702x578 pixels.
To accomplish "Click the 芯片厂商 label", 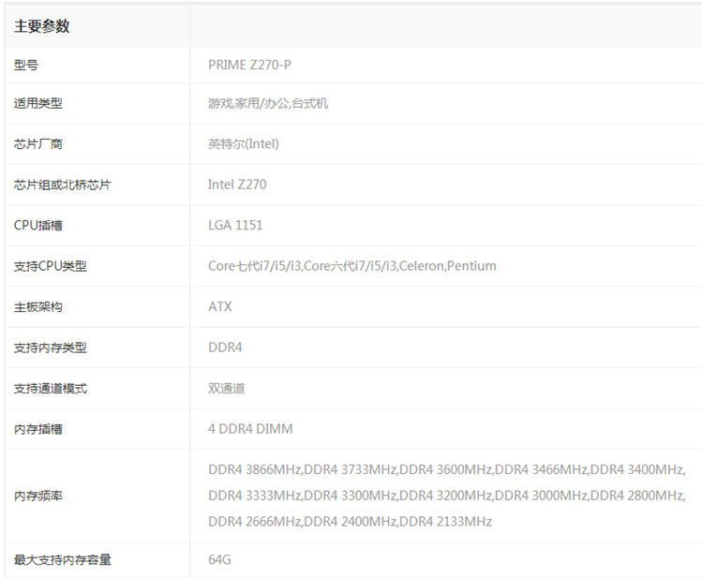I will click(38, 144).
